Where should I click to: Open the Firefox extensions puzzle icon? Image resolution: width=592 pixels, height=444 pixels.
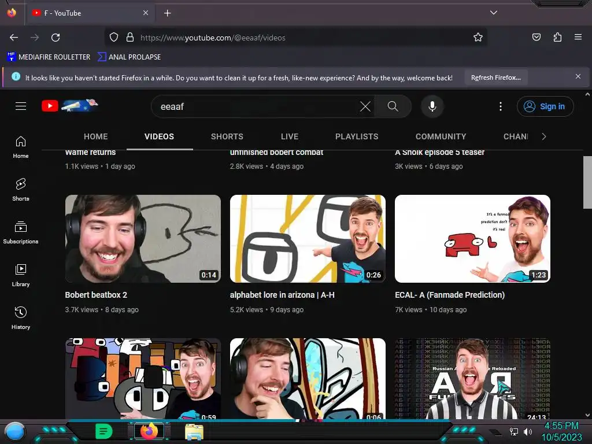tap(557, 37)
